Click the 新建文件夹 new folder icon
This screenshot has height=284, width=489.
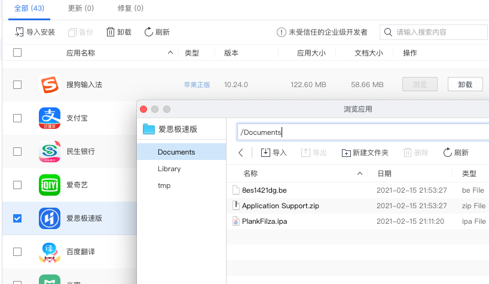tap(346, 153)
